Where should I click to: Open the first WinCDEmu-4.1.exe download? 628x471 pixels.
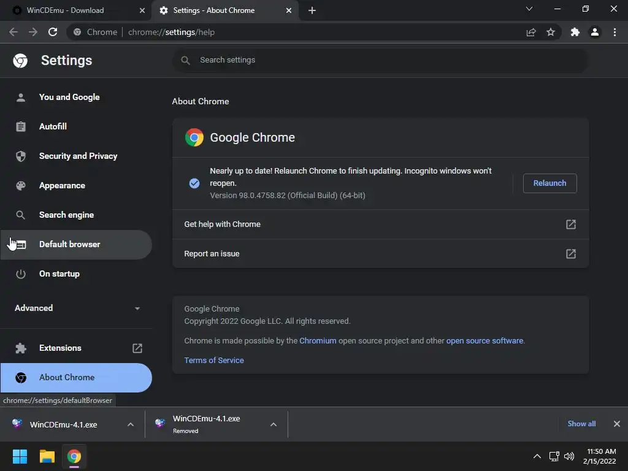tap(64, 424)
